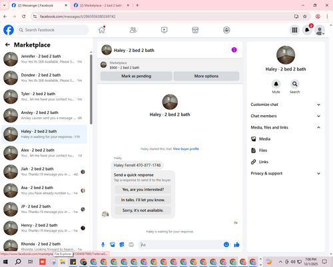
Task: Open the Menu grid icon
Action: pos(294,30)
